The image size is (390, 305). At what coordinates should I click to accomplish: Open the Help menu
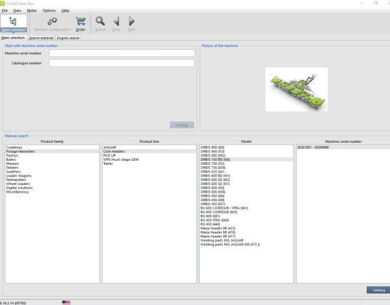click(x=66, y=10)
